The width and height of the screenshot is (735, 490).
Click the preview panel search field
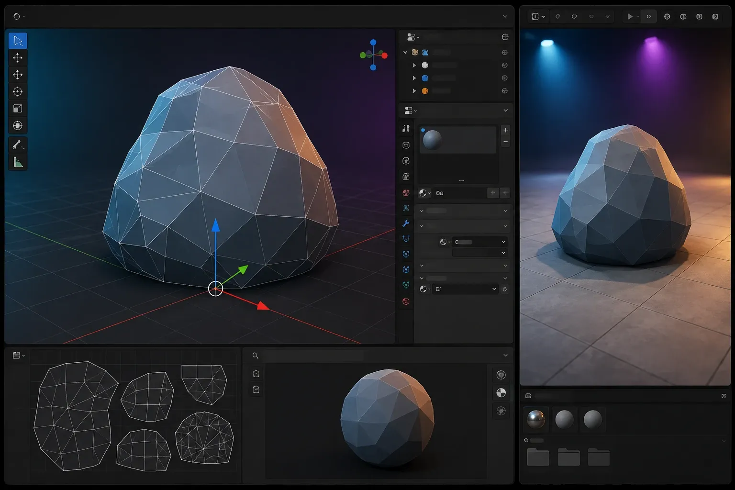coord(313,356)
